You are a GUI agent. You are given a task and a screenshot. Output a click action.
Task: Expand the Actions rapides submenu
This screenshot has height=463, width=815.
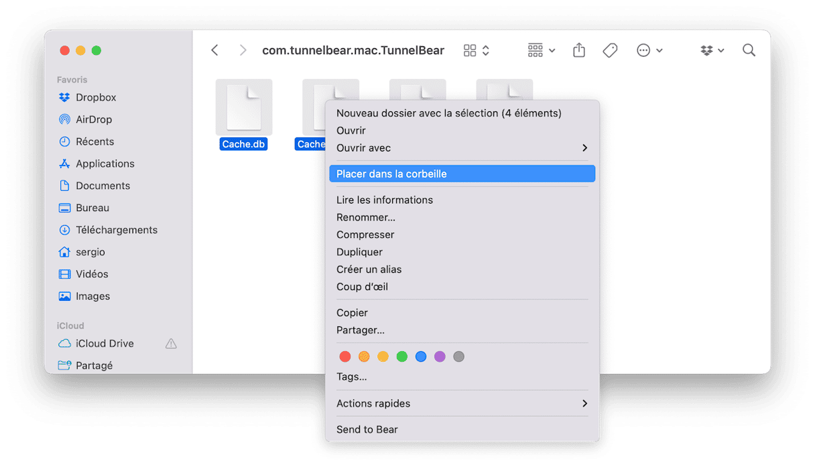tap(462, 403)
